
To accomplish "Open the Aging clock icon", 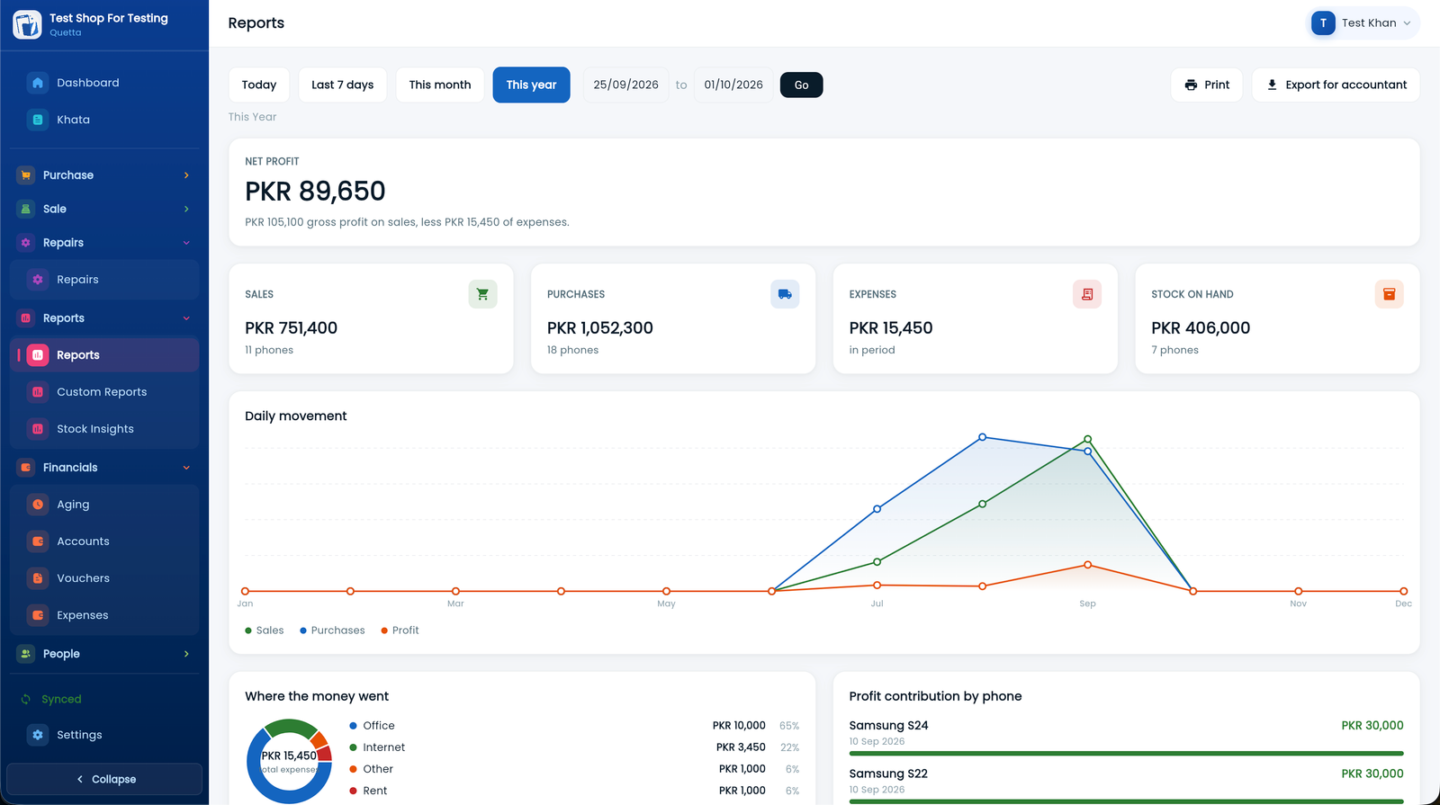I will coord(38,505).
